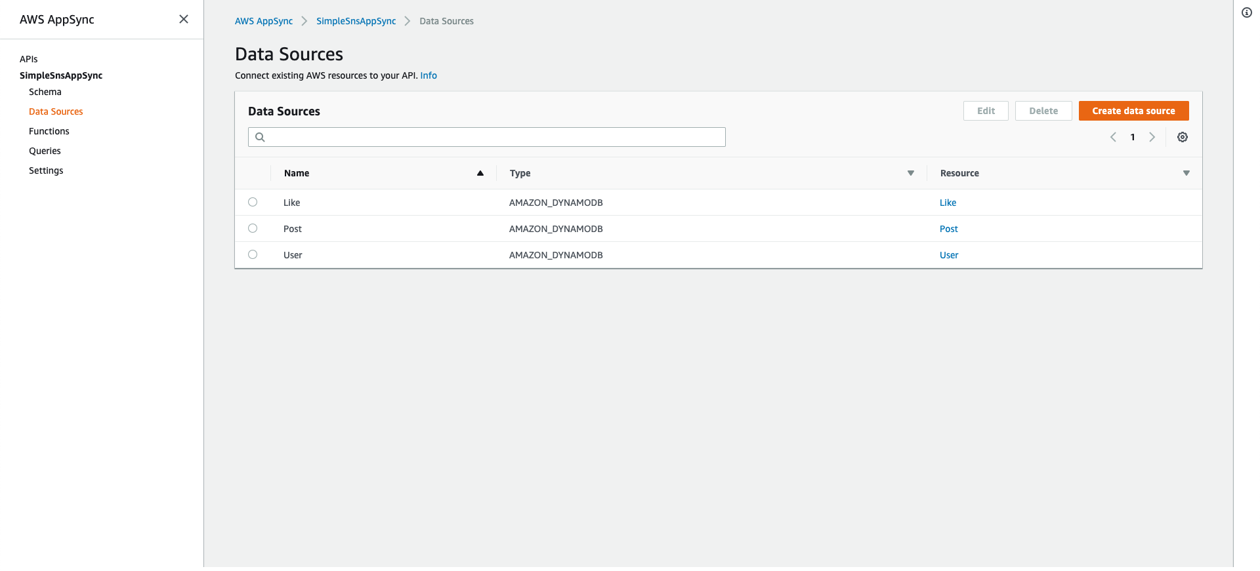Click the search magnifier icon
Screen dimensions: 1260x571
(x=260, y=137)
